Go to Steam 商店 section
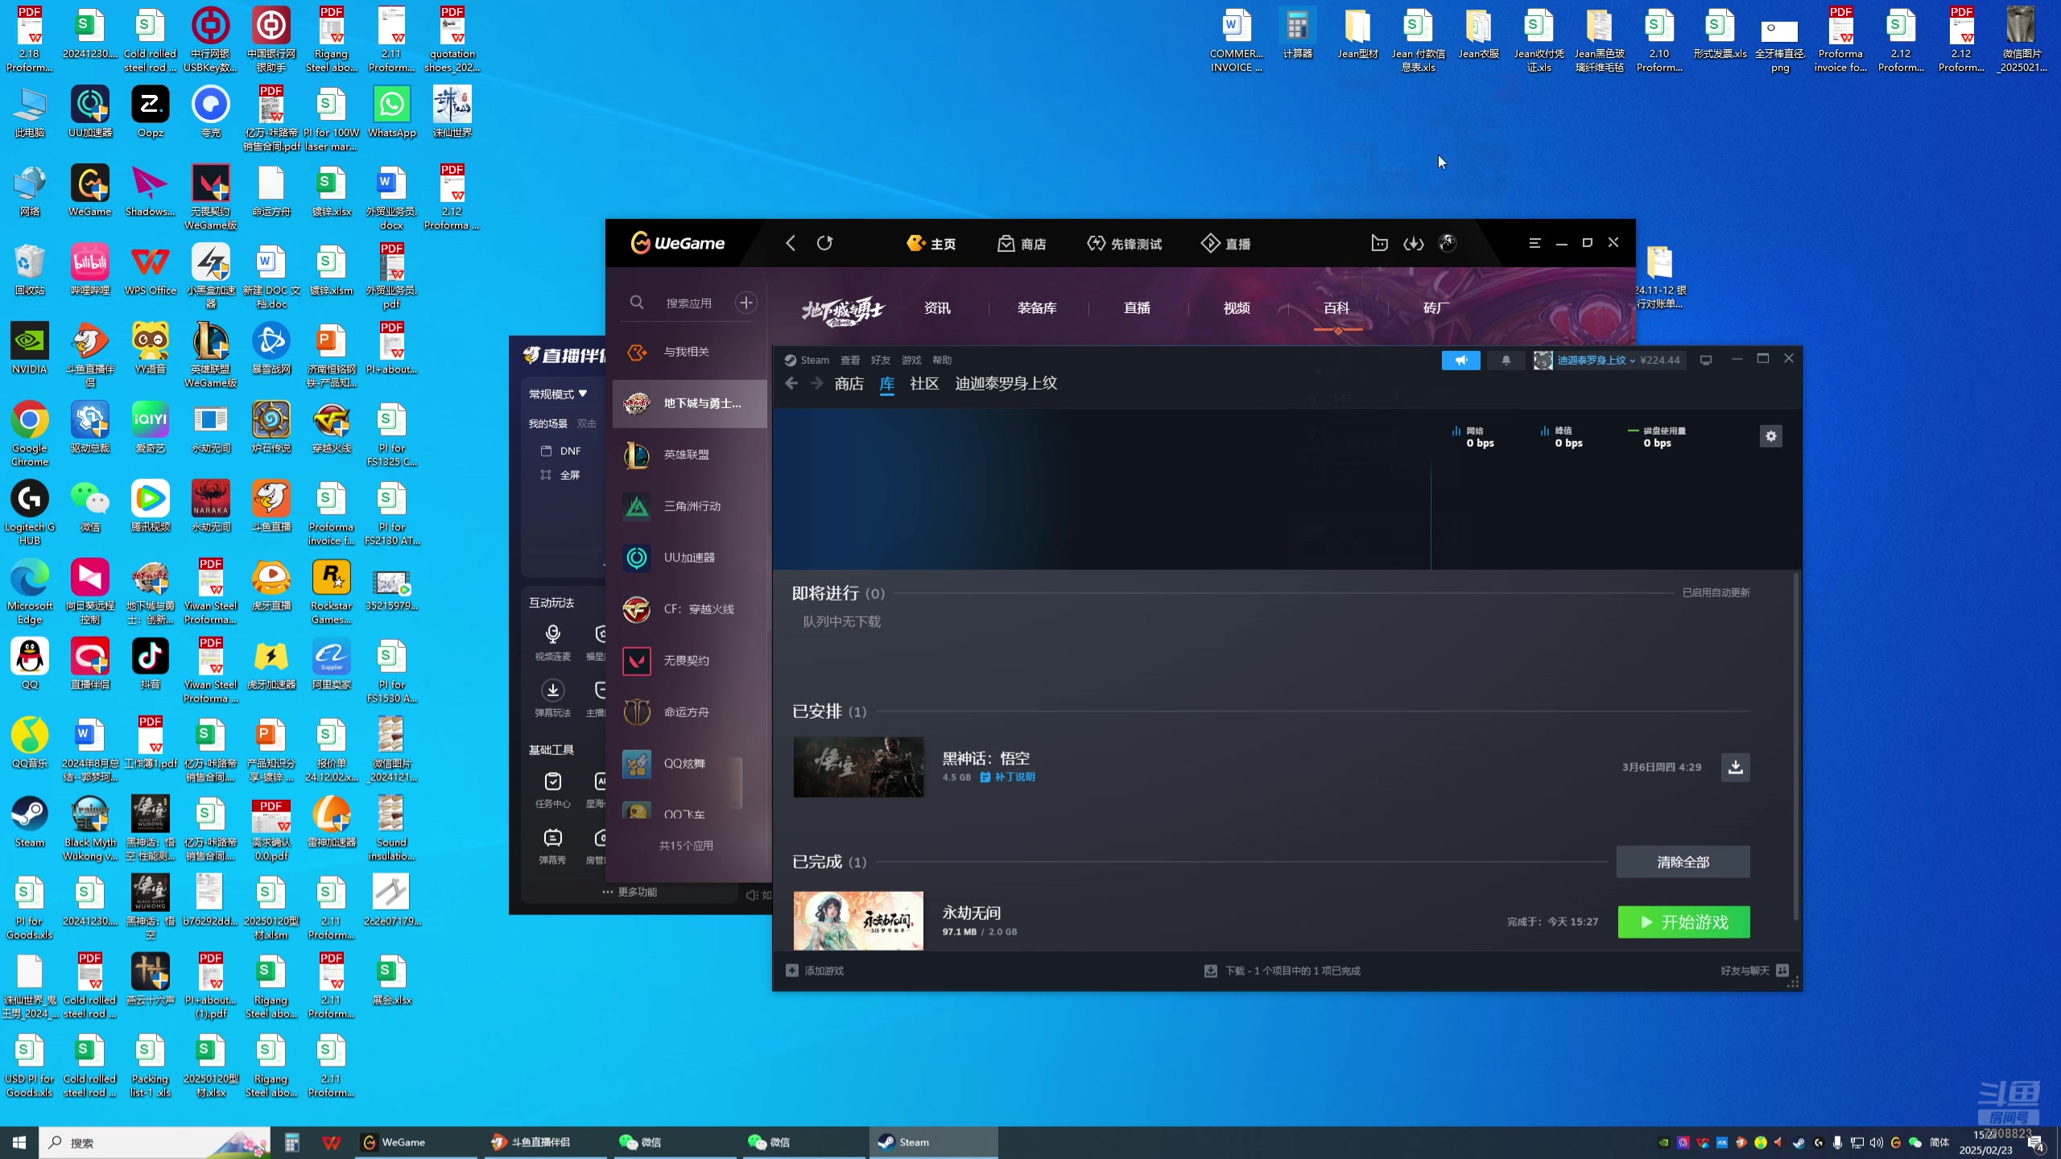2061x1159 pixels. [849, 383]
